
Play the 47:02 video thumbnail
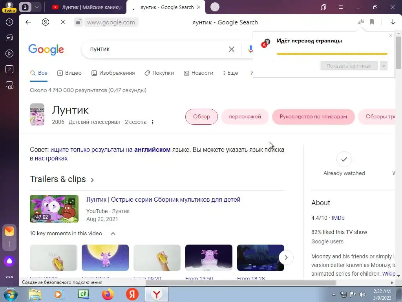(x=54, y=209)
